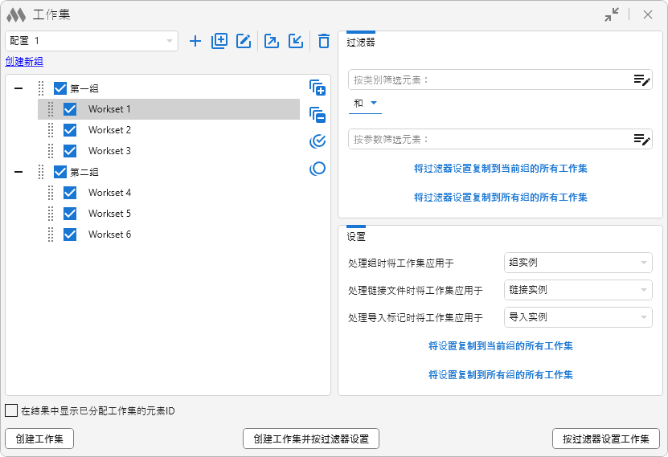Open the 配置 1 configuration dropdown

pos(91,41)
